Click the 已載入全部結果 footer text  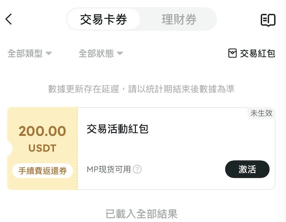[x=141, y=214]
